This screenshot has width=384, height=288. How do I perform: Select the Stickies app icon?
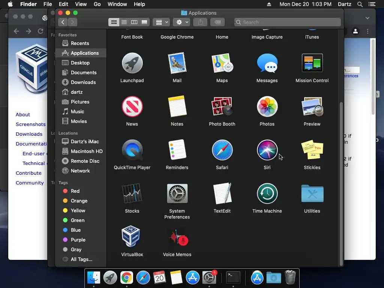(312, 149)
